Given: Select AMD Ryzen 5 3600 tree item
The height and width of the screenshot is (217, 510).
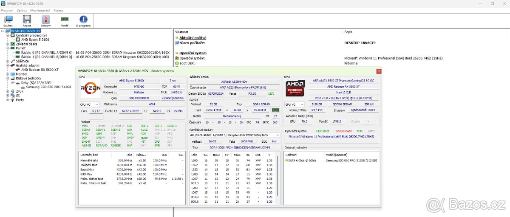Looking at the screenshot, I should pos(35,39).
